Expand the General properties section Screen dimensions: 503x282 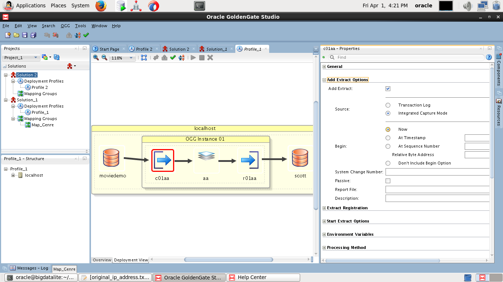(324, 66)
